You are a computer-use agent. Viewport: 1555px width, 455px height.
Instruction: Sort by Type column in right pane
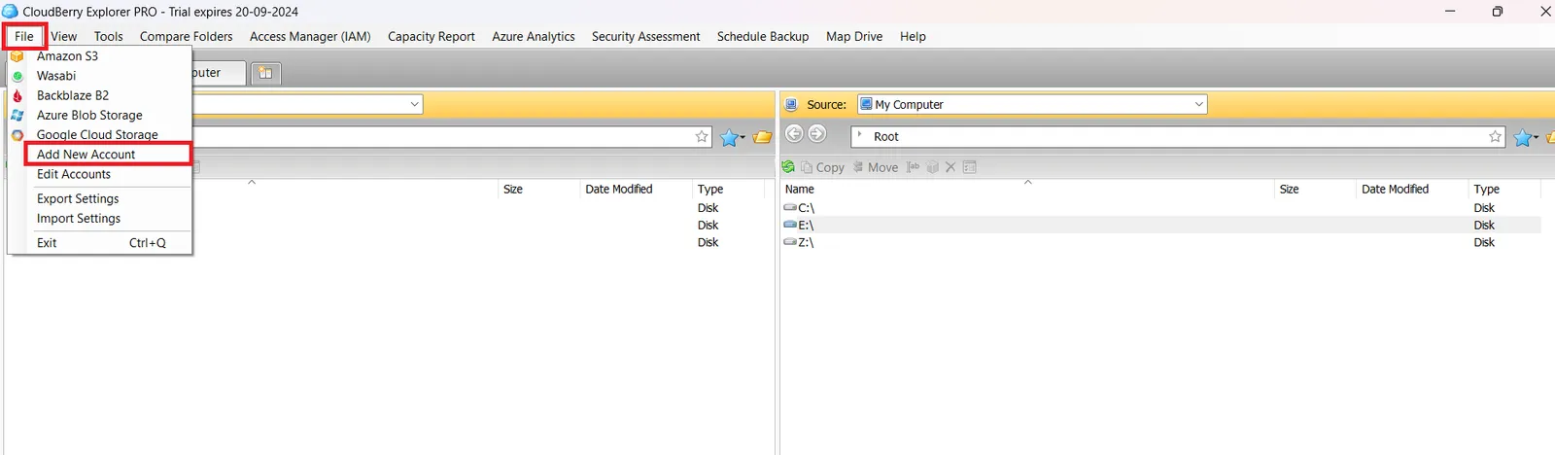click(x=1505, y=189)
